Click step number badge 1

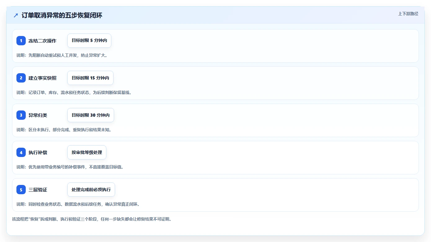[21, 41]
